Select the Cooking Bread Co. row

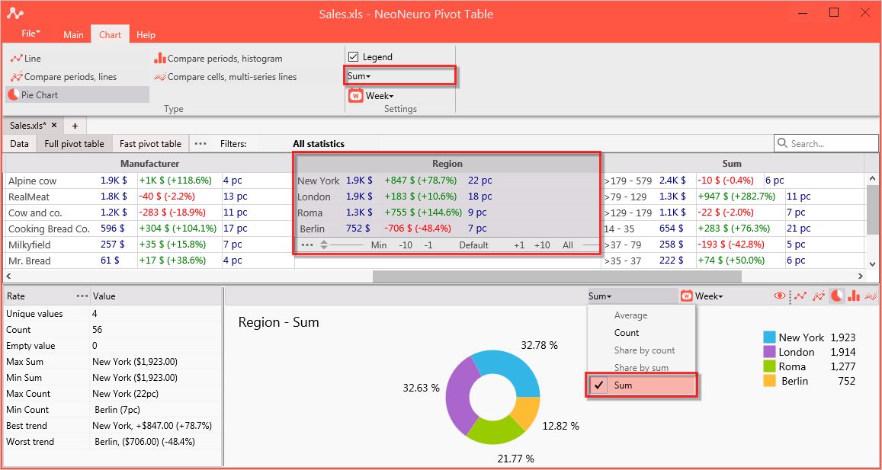point(149,229)
